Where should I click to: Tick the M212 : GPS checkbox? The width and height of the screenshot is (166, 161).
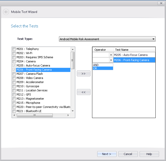(x=14, y=95)
